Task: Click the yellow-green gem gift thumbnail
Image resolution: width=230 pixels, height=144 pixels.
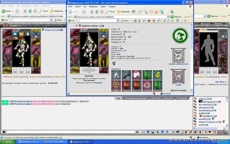Action: coord(158,75)
